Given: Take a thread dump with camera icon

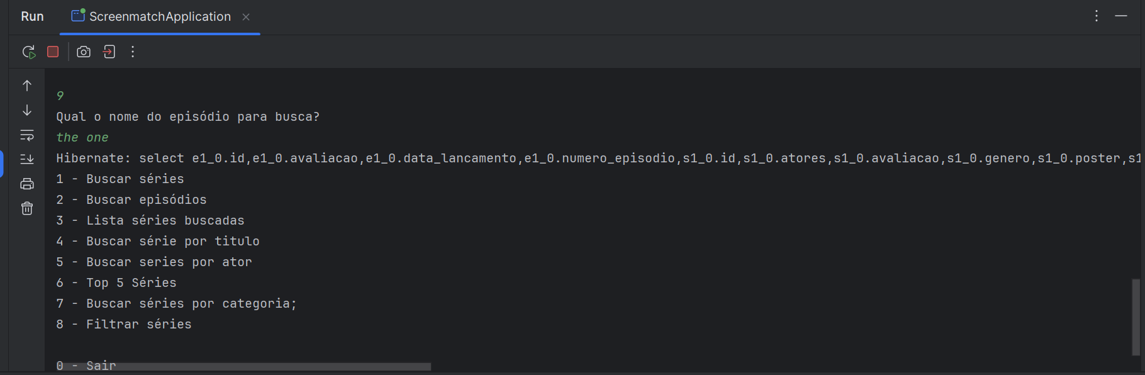Looking at the screenshot, I should (84, 52).
